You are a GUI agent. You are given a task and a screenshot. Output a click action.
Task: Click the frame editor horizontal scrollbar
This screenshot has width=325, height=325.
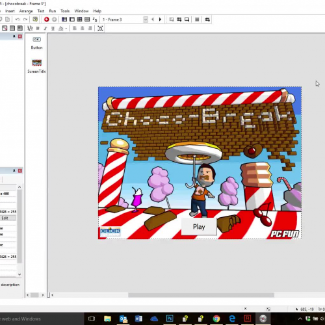pos(201,295)
